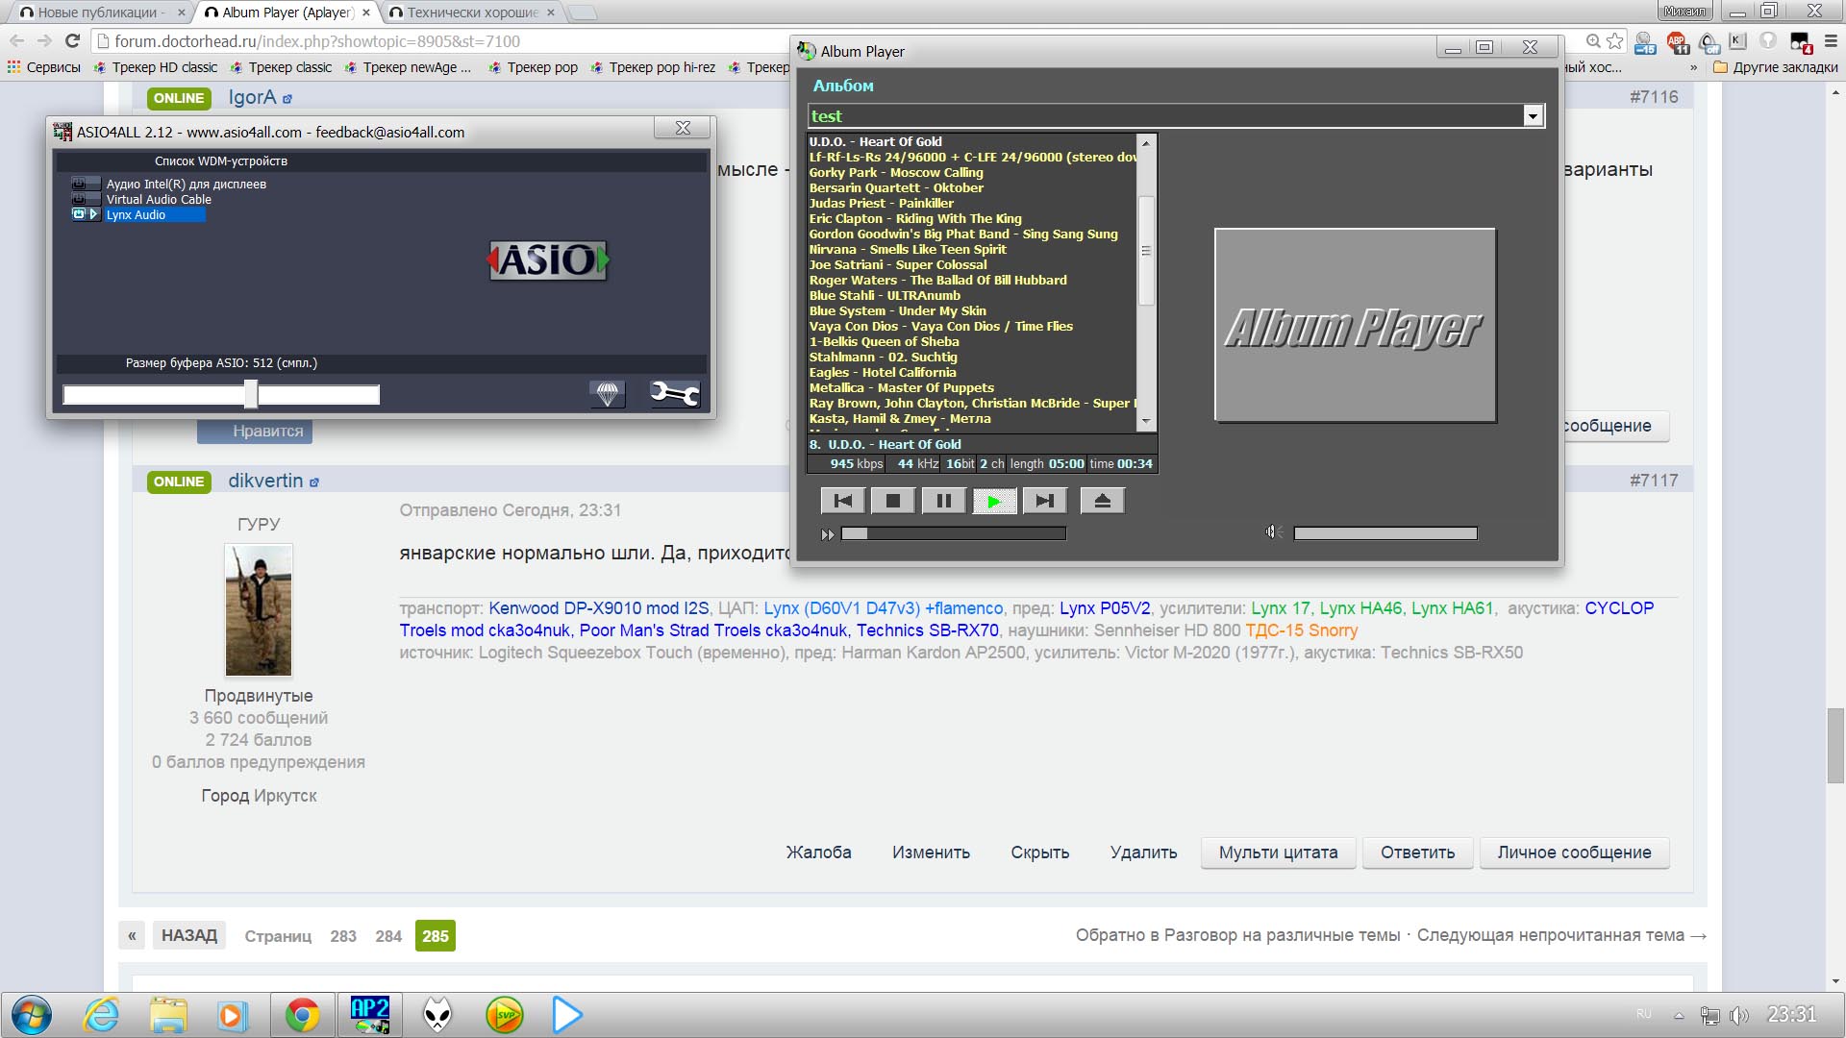The height and width of the screenshot is (1038, 1846).
Task: Go back in browser history
Action: click(x=16, y=41)
